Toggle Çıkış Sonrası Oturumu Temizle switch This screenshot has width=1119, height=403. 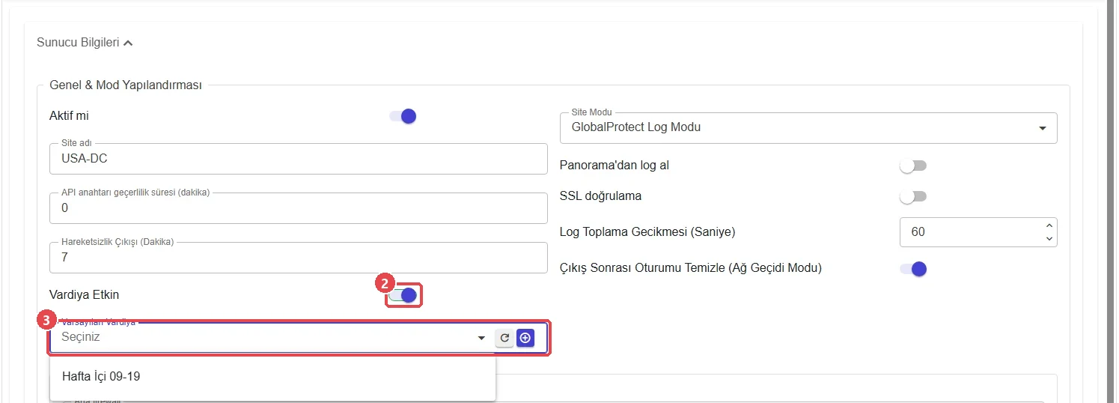pyautogui.click(x=913, y=268)
